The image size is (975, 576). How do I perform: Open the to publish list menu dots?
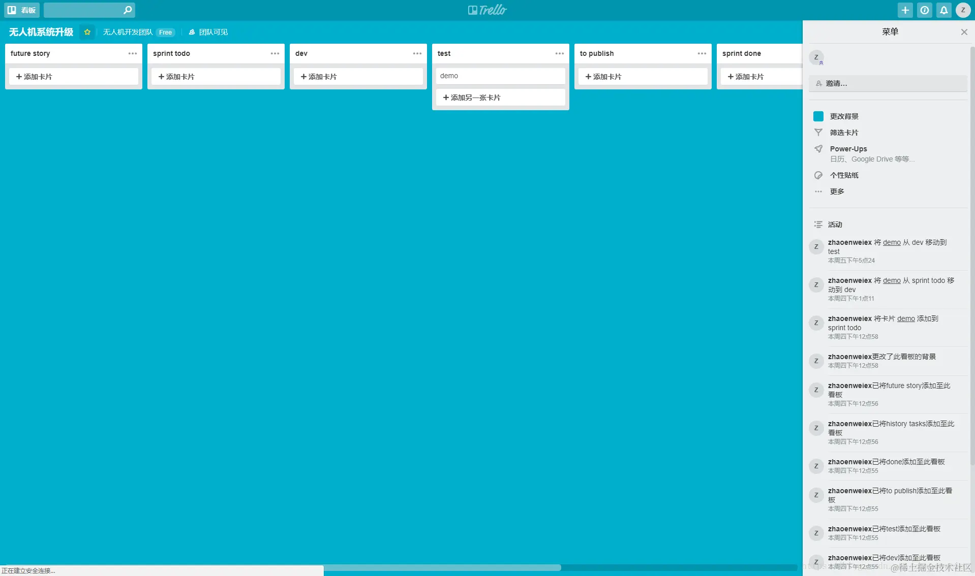pos(702,53)
